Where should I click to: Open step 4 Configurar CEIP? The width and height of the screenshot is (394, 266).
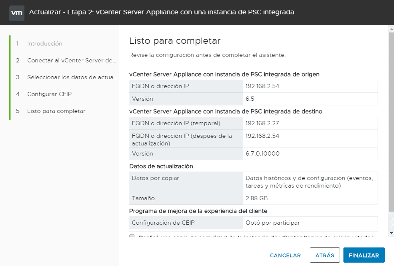click(49, 94)
